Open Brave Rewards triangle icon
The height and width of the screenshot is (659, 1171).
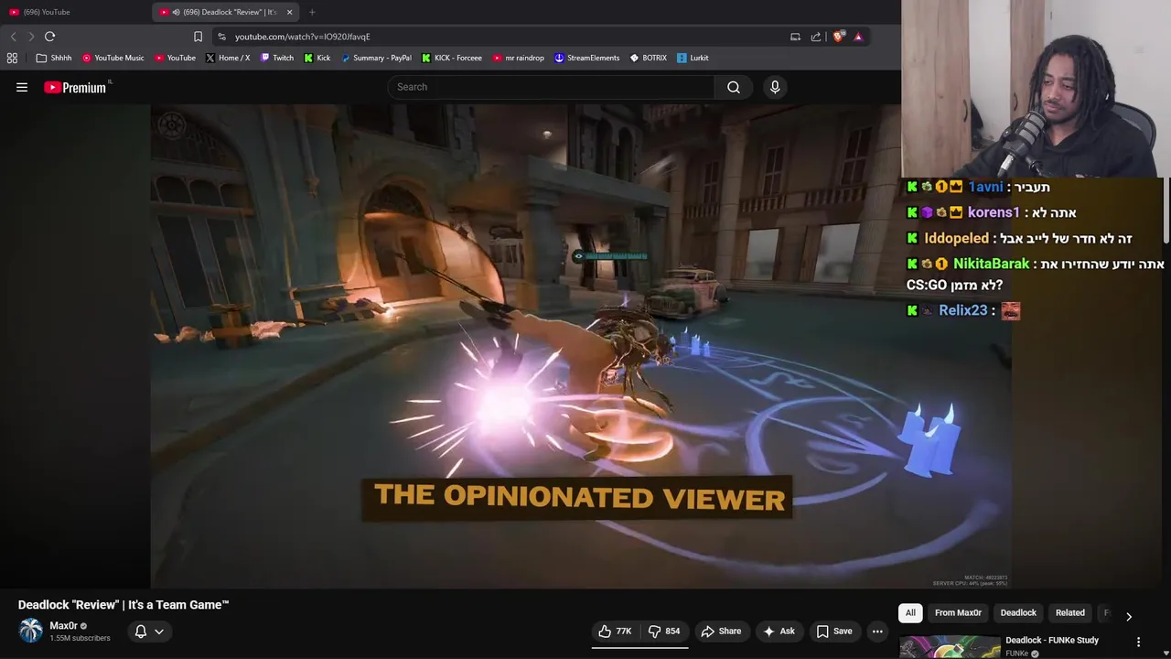coord(858,37)
